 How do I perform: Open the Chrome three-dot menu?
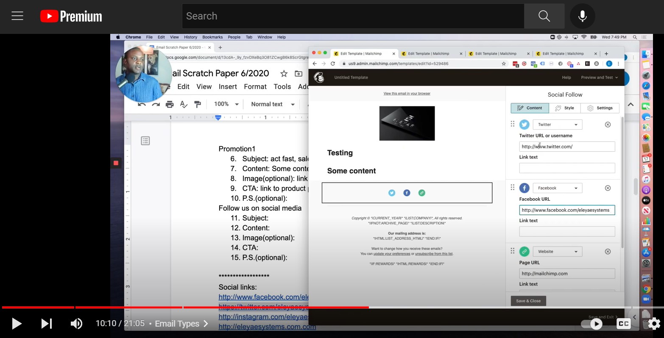coord(618,64)
